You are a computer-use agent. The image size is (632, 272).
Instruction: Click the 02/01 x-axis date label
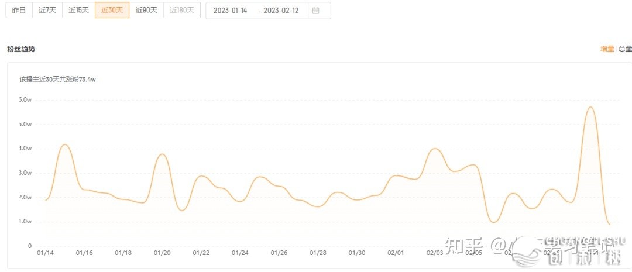coord(396,253)
